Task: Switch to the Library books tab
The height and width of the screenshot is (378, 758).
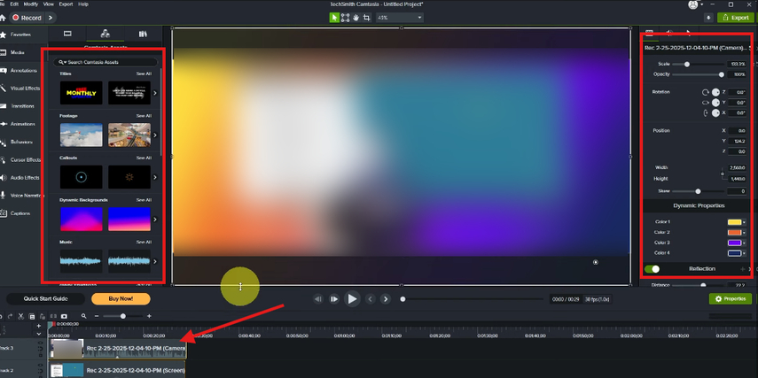Action: point(143,34)
